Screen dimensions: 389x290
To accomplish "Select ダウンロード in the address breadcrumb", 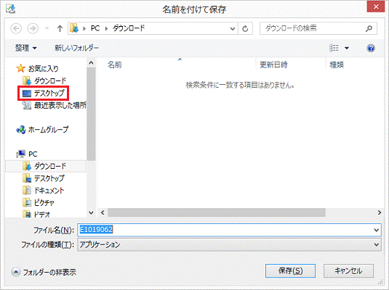I will pos(129,28).
